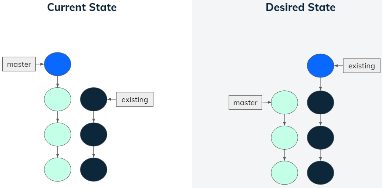The height and width of the screenshot is (188, 382).
Task: Click the mint commit master points to in Desired State
Action: 284,103
